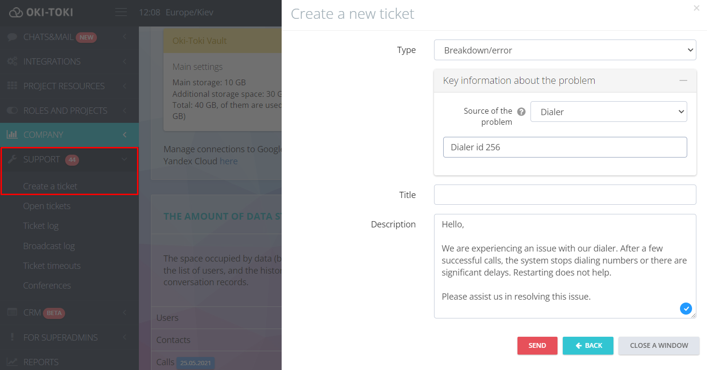The height and width of the screenshot is (370, 707).
Task: Click the hamburger menu icon in header
Action: pos(121,13)
